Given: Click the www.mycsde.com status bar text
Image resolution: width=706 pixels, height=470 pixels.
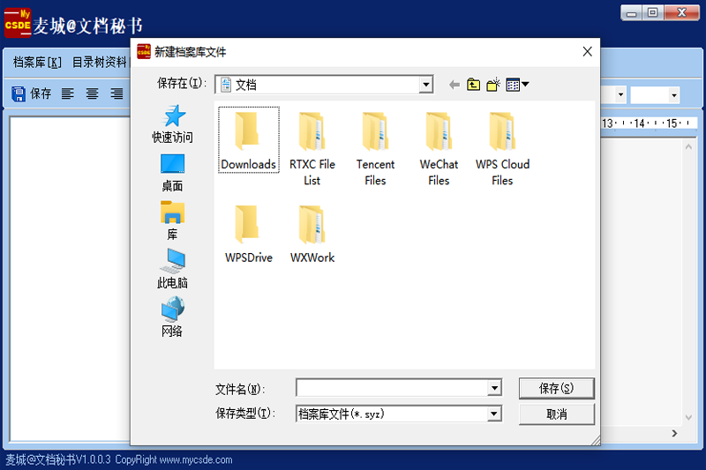Looking at the screenshot, I should pos(196,459).
